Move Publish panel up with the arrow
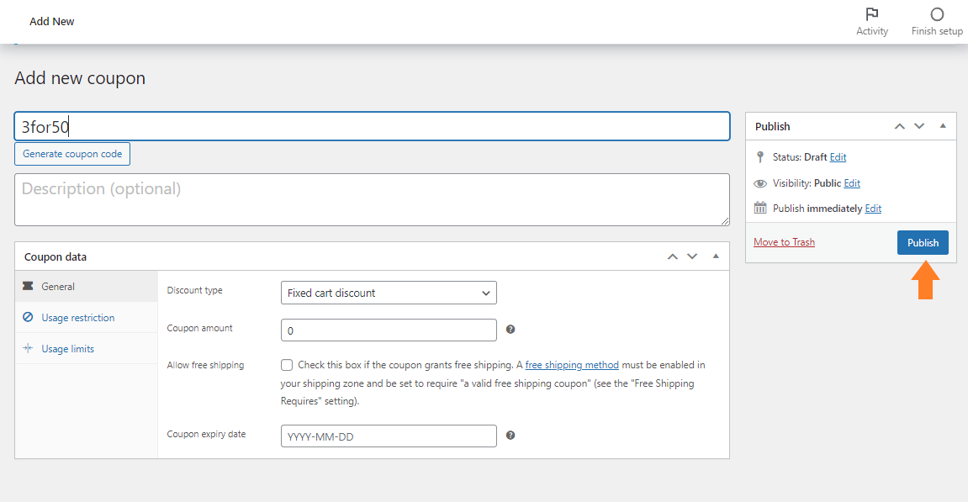968x502 pixels. (900, 126)
